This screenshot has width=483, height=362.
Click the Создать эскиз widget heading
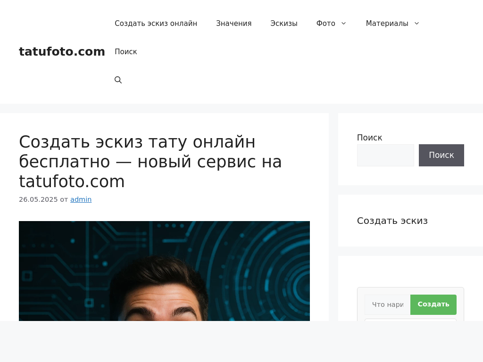(392, 221)
